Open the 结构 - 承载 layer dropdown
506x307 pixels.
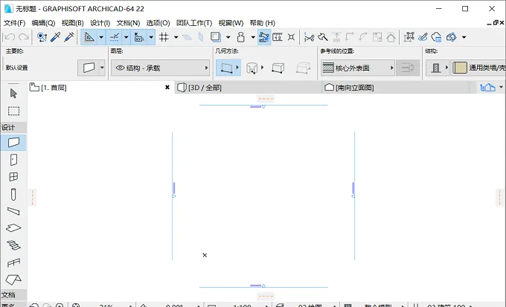pyautogui.click(x=161, y=68)
